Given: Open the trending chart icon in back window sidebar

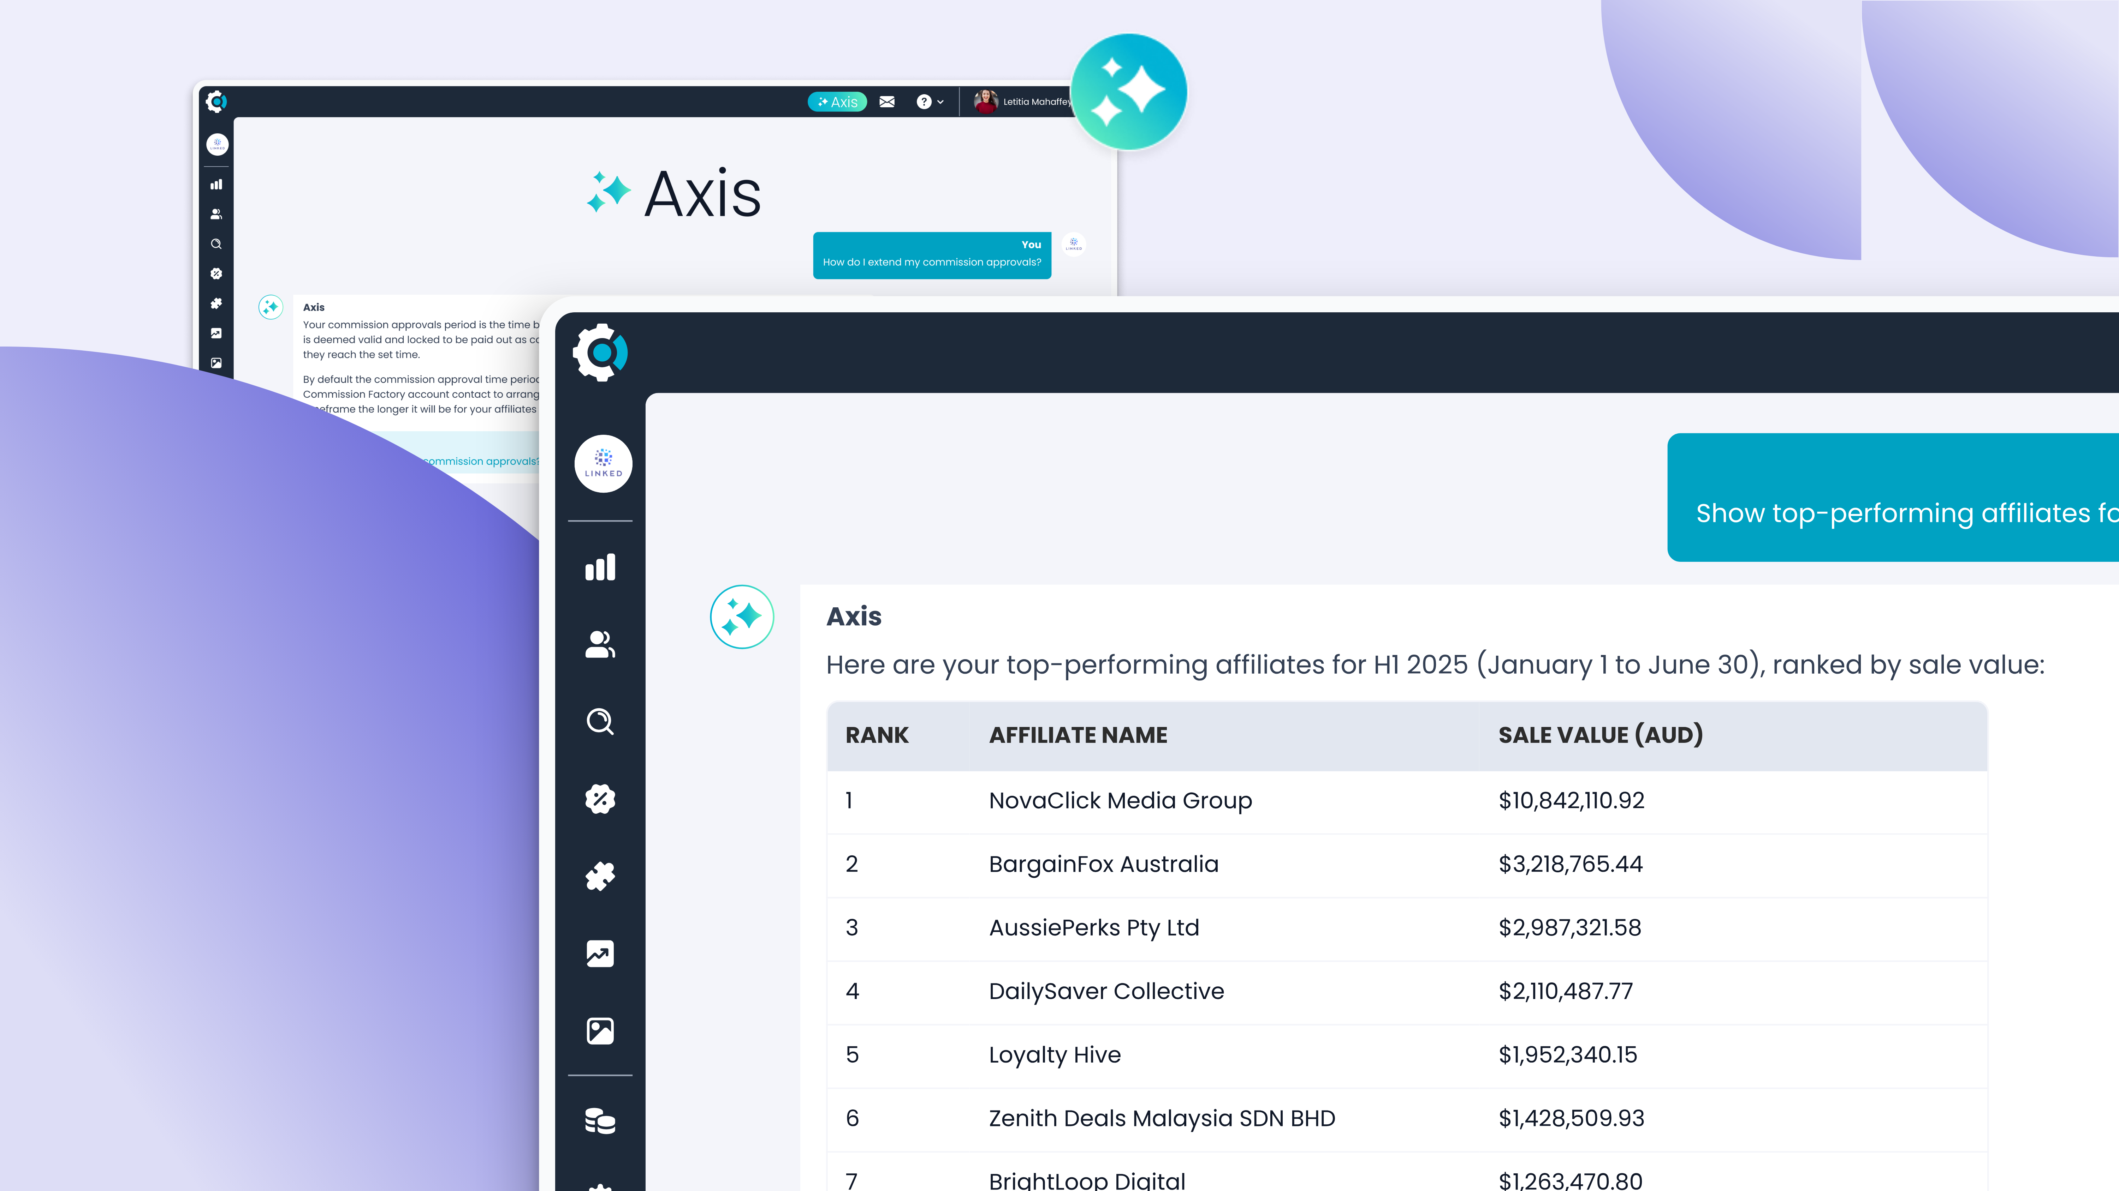Looking at the screenshot, I should point(216,333).
